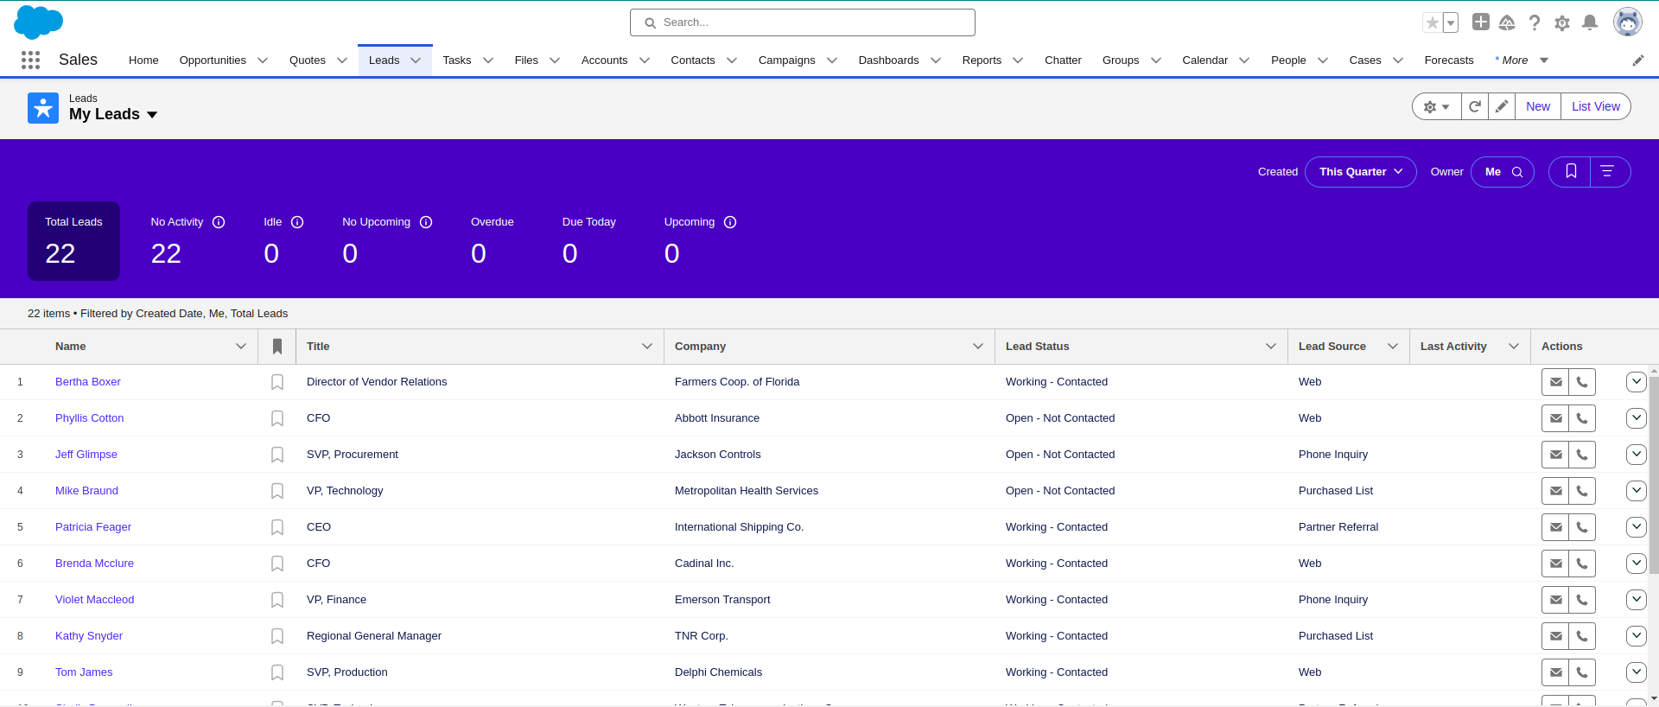
Task: Go to the Home tab
Action: (x=143, y=61)
